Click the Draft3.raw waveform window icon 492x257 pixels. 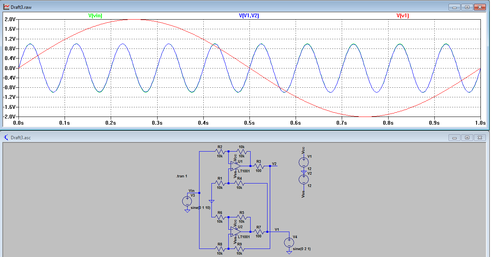tap(6, 7)
